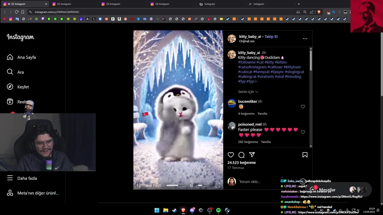The image size is (383, 215).
Task: Open the taskbar clock and date
Action: 369,210
